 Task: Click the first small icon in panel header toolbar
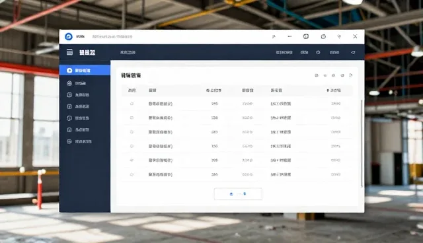317,75
